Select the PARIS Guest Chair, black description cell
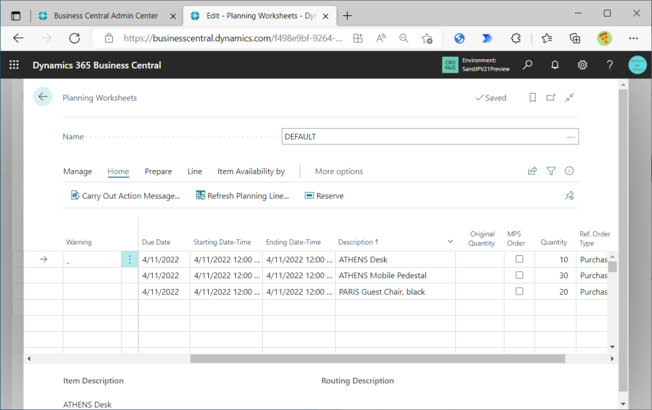 pyautogui.click(x=395, y=292)
